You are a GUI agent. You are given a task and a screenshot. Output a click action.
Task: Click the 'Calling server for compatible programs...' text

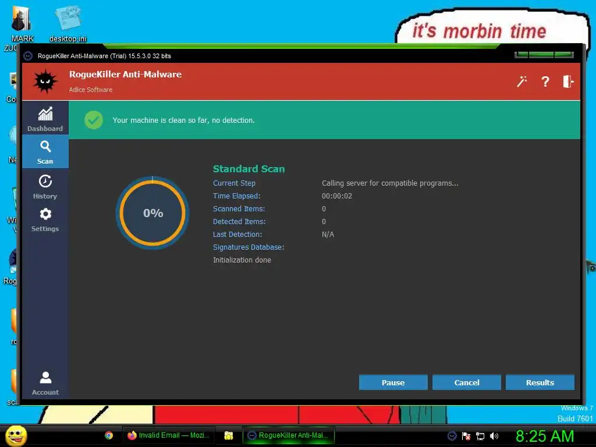tap(390, 183)
